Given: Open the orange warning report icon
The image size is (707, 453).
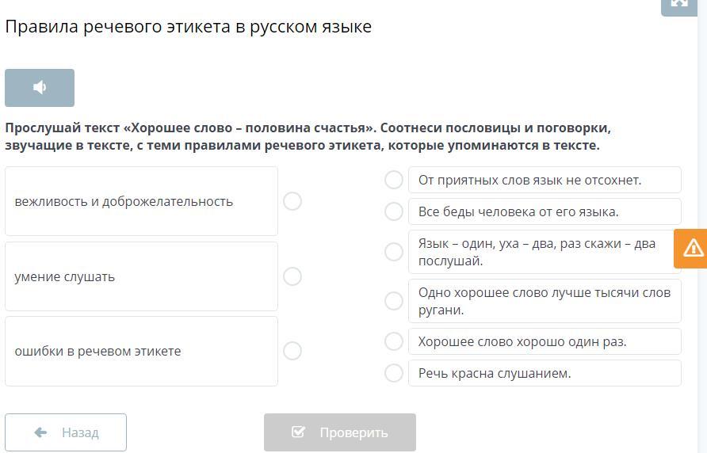Looking at the screenshot, I should pos(692,248).
